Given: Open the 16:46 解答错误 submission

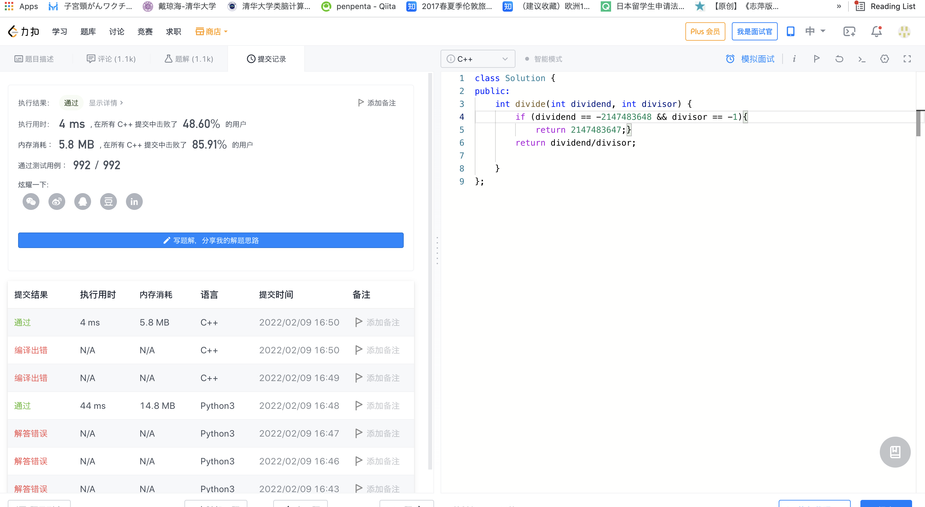Looking at the screenshot, I should [31, 461].
